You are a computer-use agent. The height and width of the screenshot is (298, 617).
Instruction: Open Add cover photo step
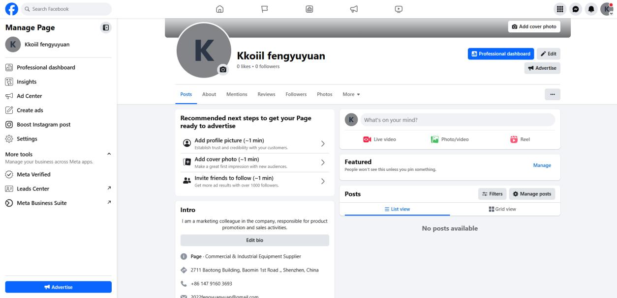(x=254, y=163)
